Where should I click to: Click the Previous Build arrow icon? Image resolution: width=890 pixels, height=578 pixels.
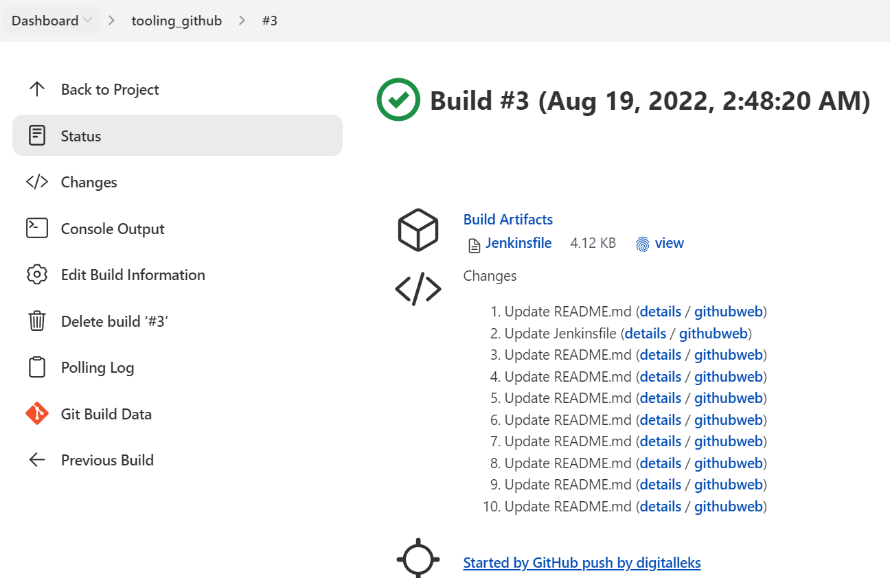click(x=36, y=459)
